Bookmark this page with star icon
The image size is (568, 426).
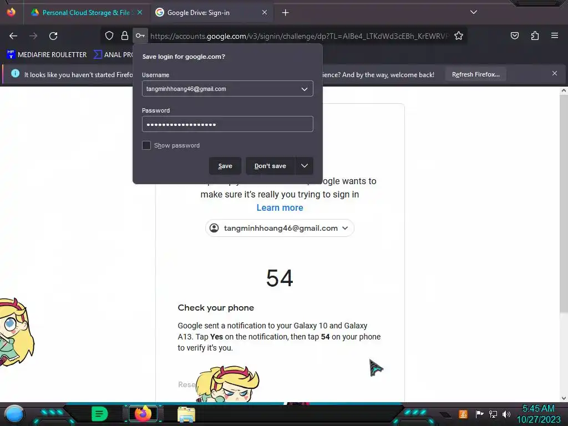[x=459, y=35]
